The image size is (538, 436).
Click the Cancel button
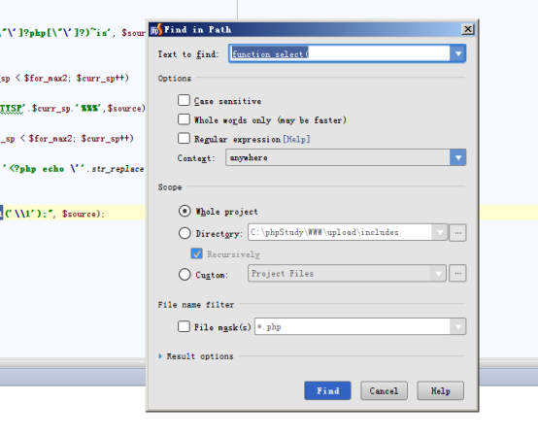click(384, 390)
